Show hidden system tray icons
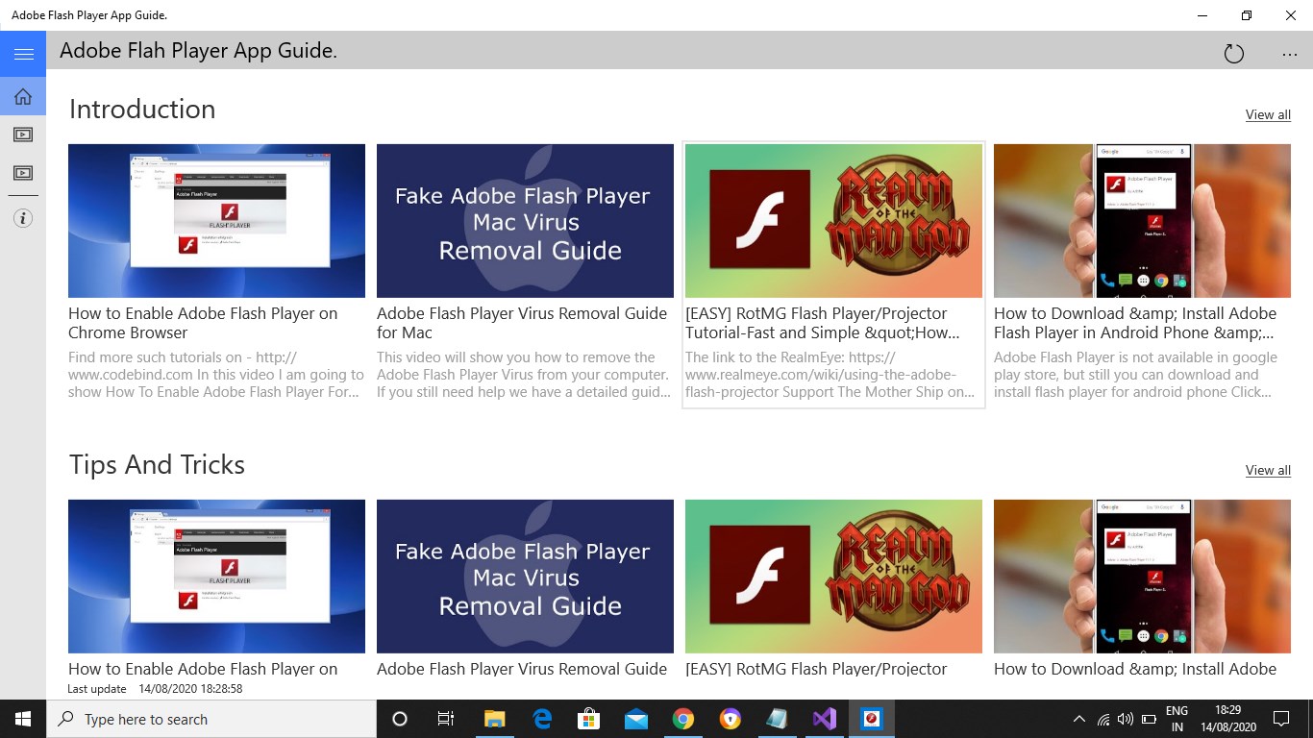The image size is (1313, 738). (1079, 719)
